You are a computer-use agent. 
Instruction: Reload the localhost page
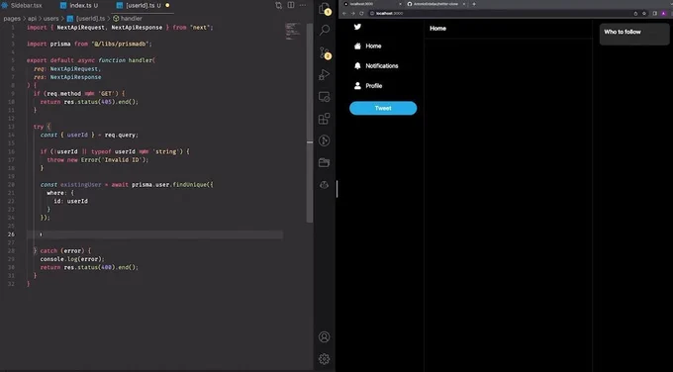[x=361, y=13]
